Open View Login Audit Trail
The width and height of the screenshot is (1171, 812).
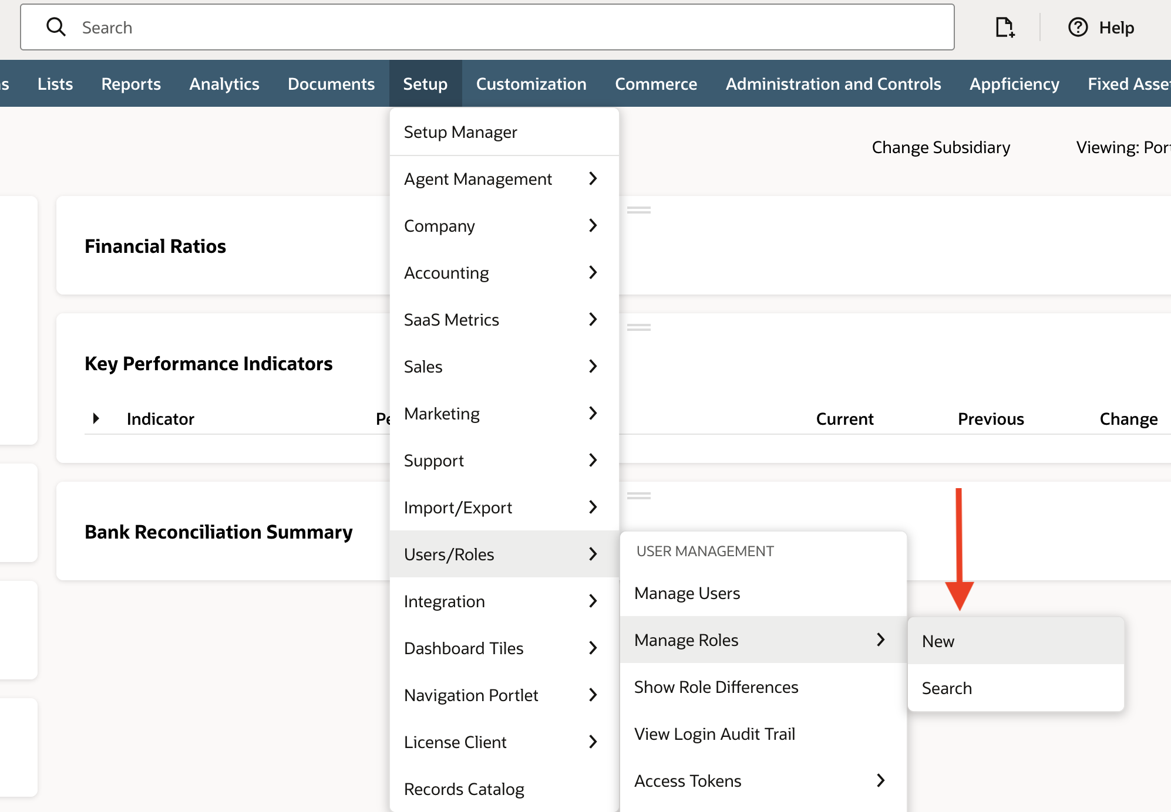pos(763,734)
